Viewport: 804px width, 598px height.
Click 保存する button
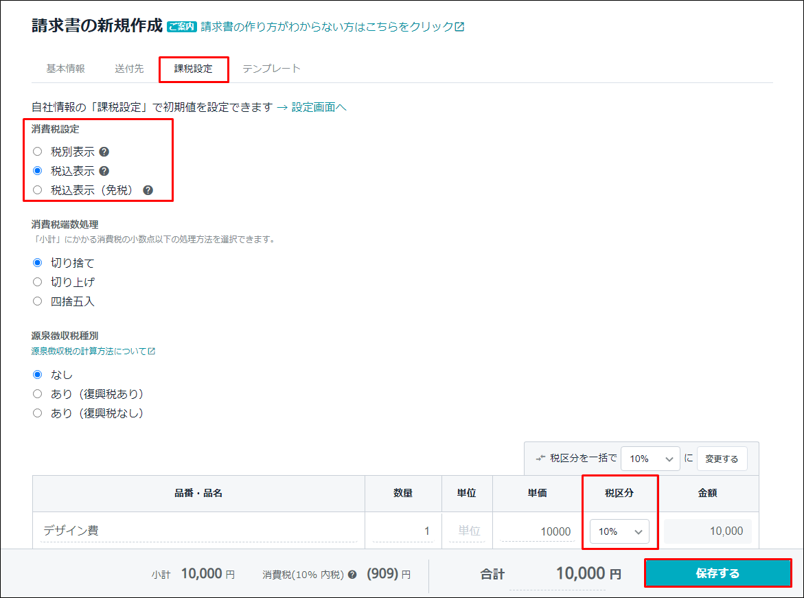pyautogui.click(x=718, y=573)
